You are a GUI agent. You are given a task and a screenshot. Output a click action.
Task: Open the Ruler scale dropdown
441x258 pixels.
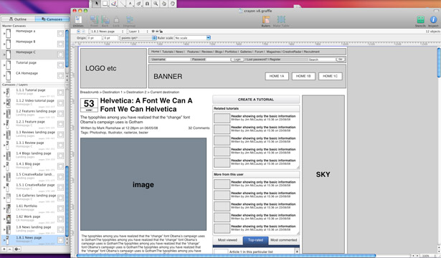192,38
